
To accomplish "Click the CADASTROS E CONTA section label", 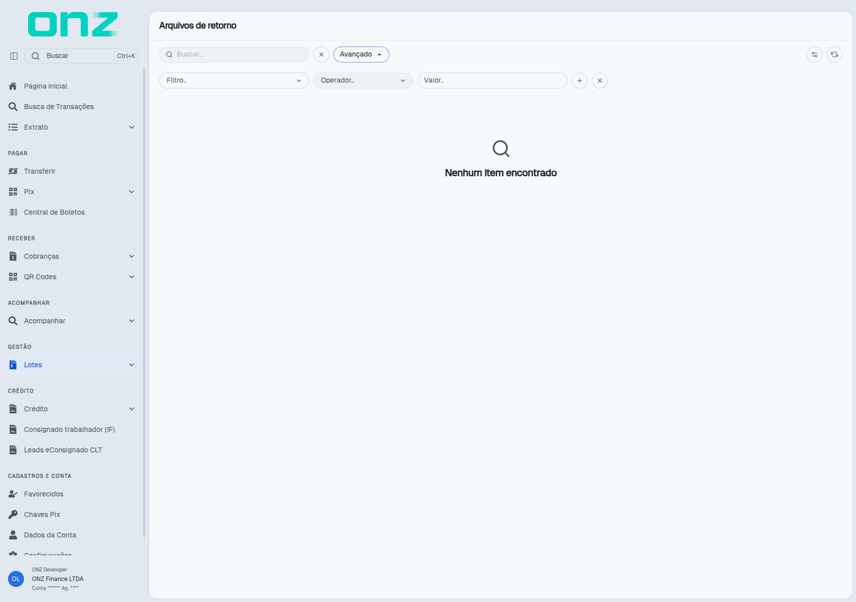I will [40, 476].
